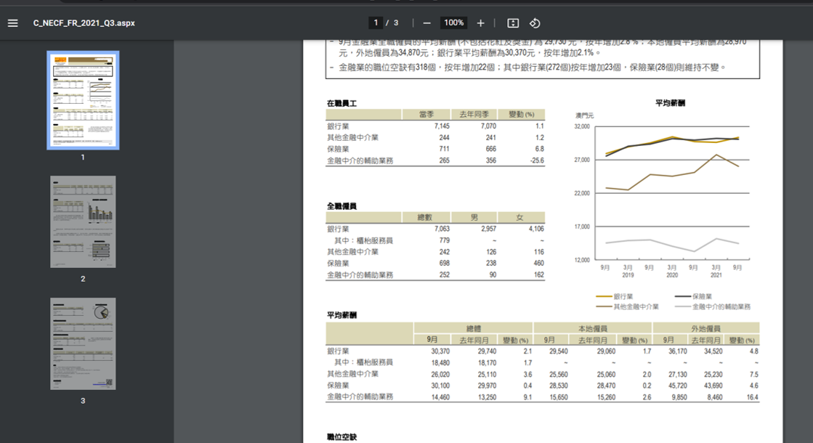Click 總體 column group header

click(x=474, y=329)
